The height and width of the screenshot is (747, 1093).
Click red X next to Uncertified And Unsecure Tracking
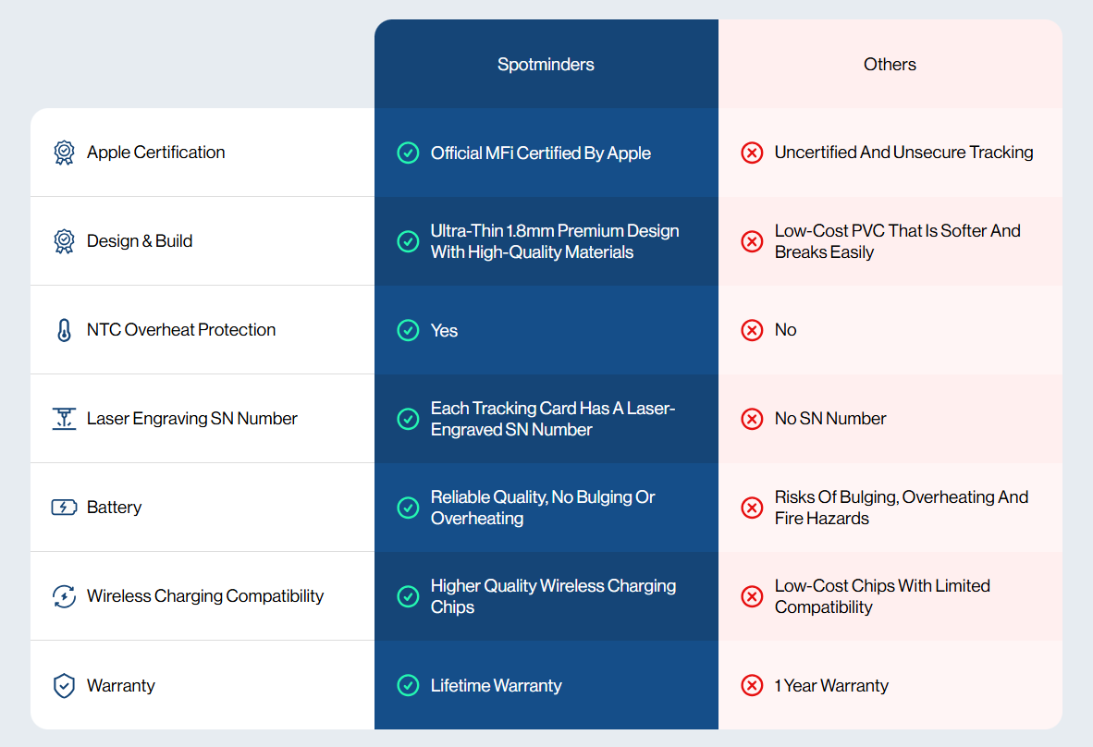click(x=752, y=153)
